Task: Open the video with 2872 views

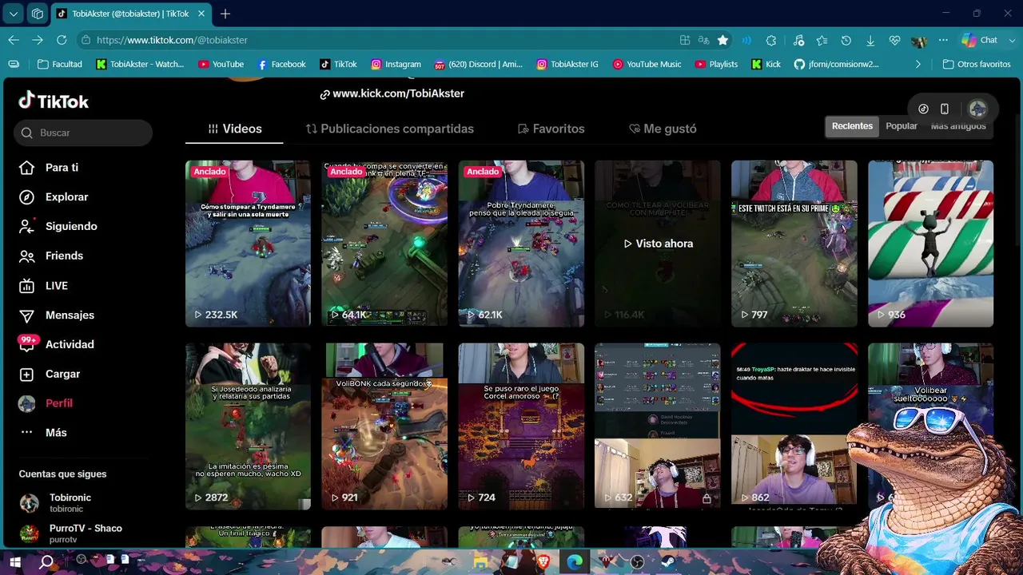Action: coord(248,426)
